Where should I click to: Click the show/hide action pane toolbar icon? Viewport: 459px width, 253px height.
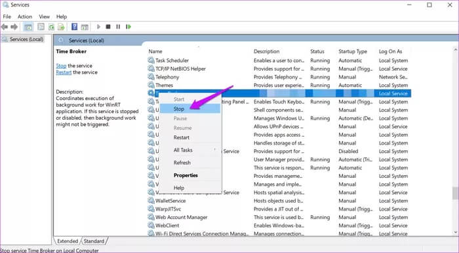[85, 27]
